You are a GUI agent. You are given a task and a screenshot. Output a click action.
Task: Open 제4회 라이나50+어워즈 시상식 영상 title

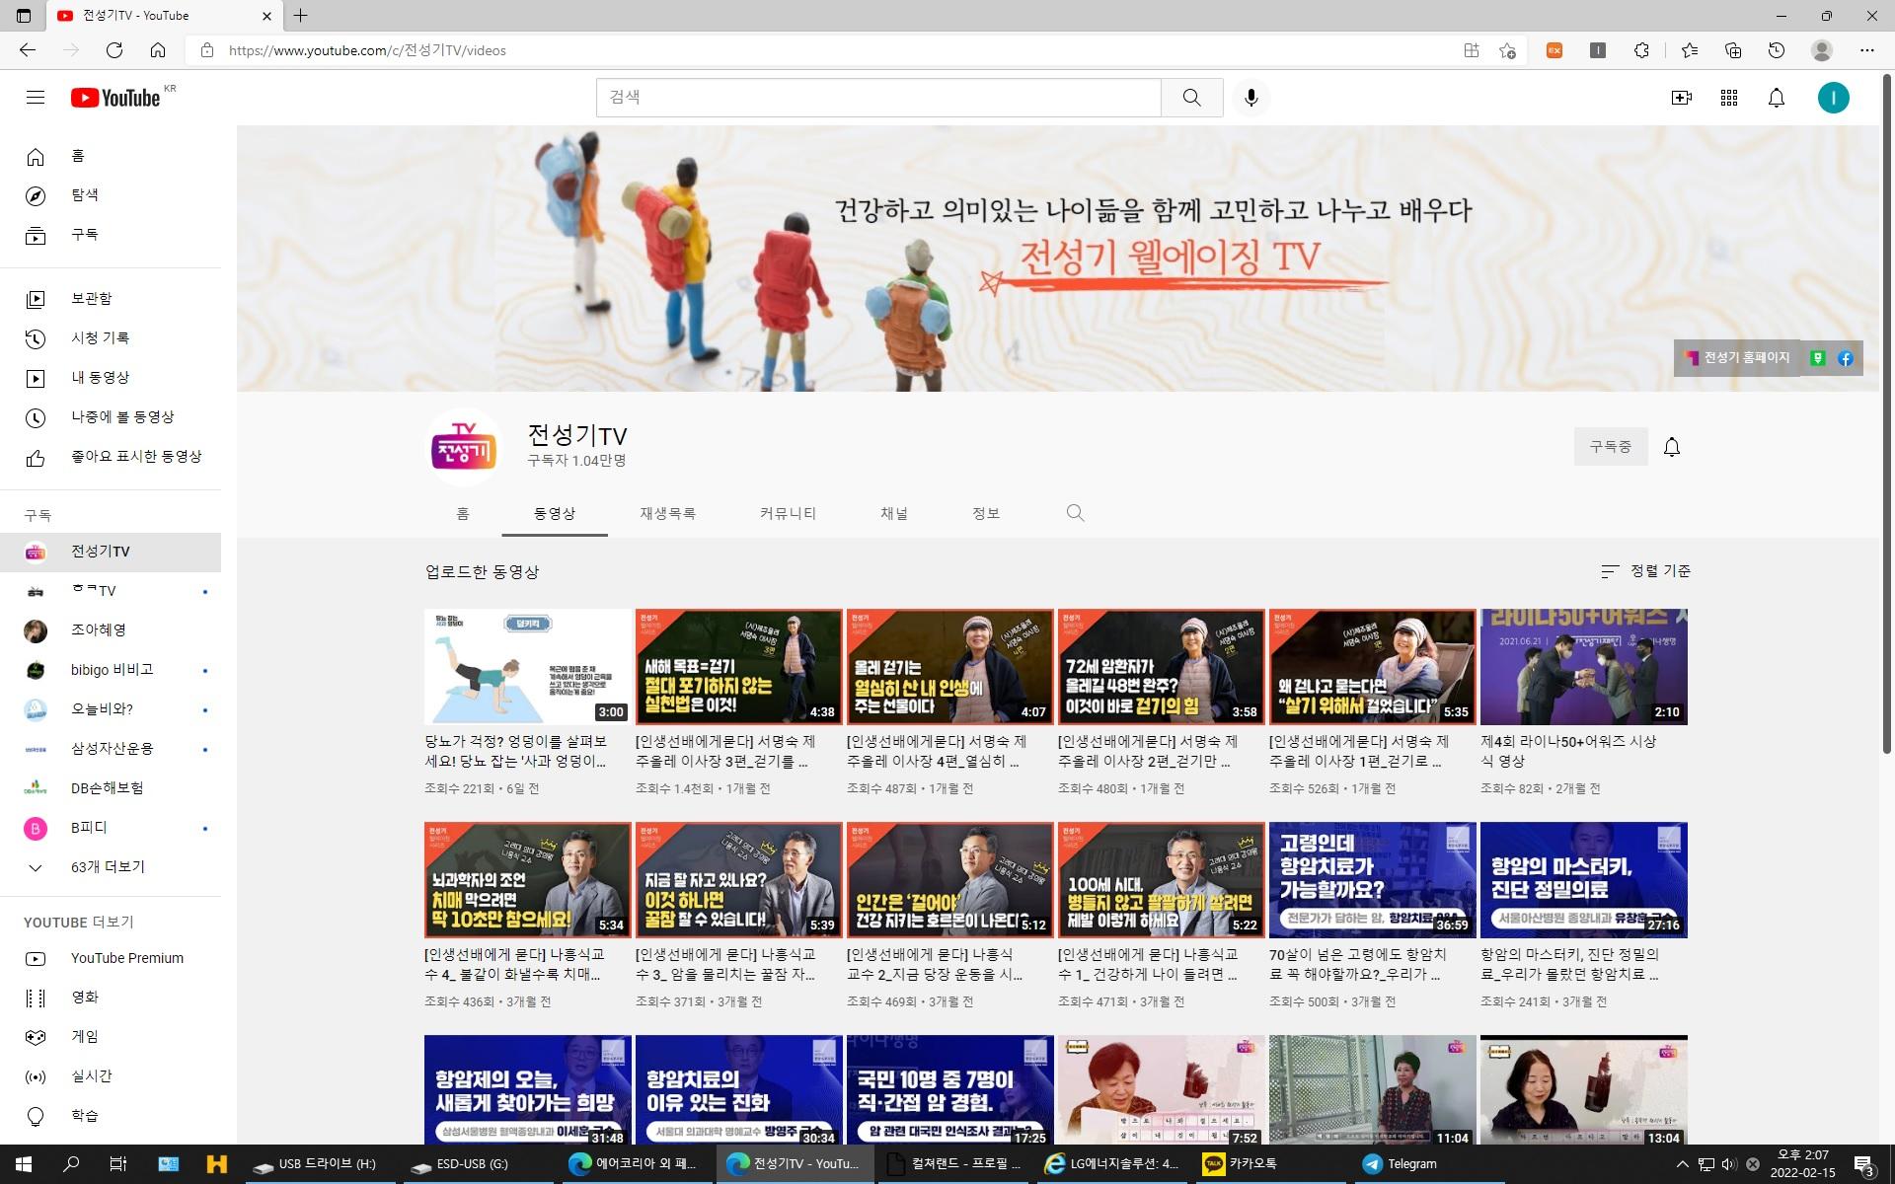tap(1569, 751)
